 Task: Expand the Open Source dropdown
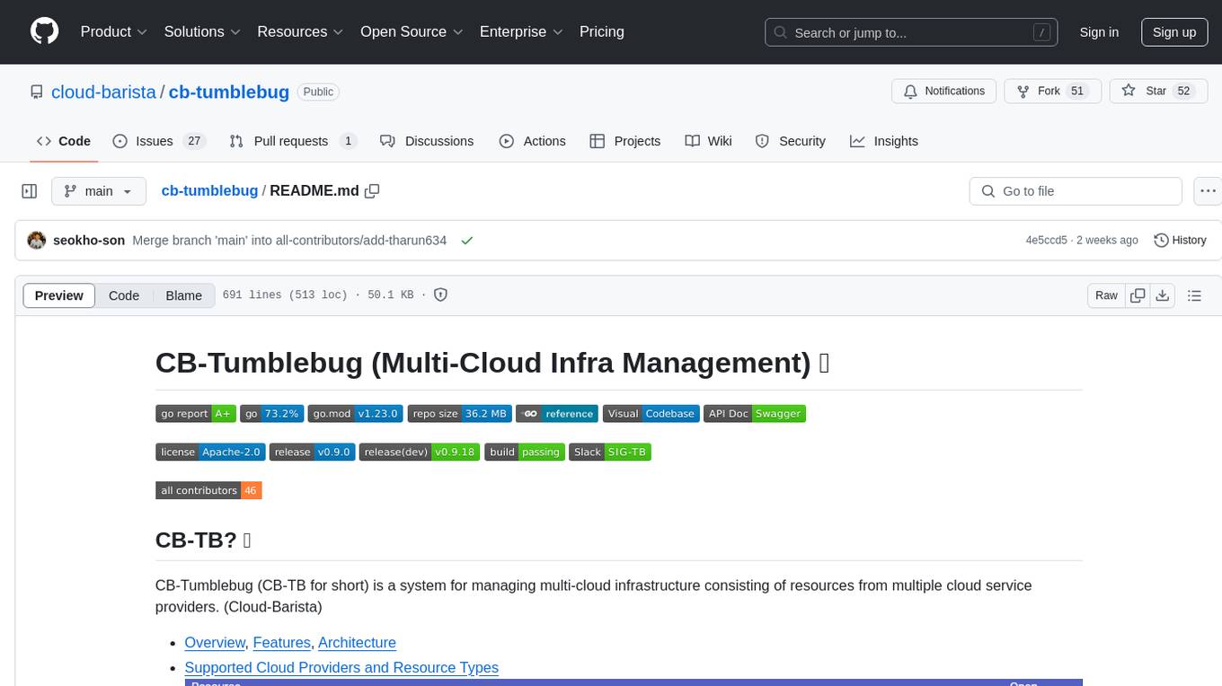[x=412, y=31]
